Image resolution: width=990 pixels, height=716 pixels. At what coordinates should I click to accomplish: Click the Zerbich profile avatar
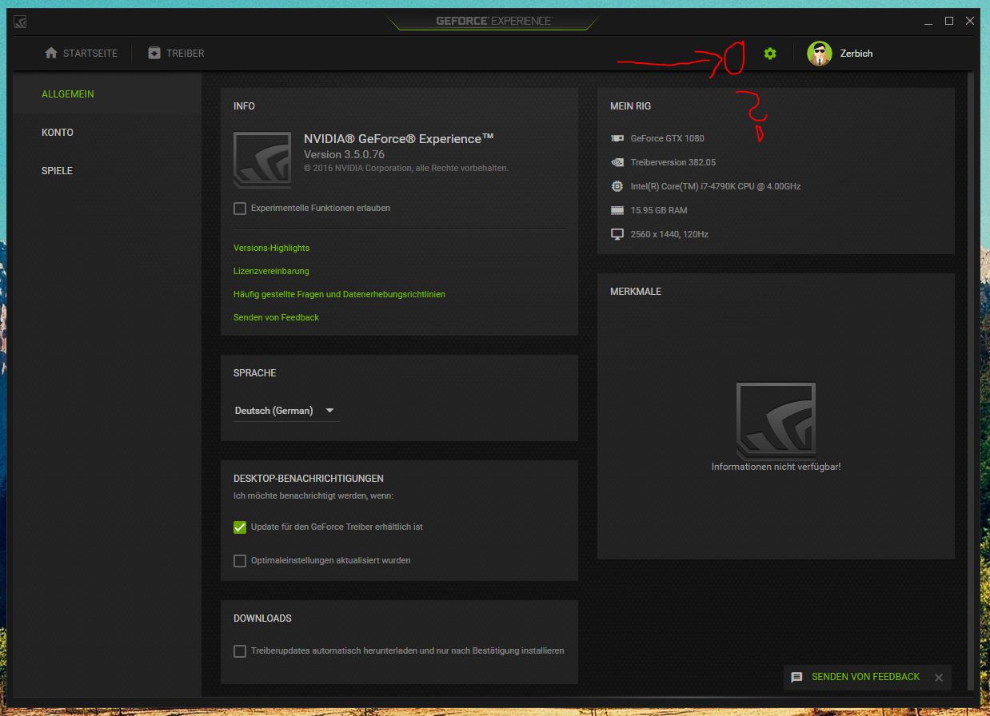click(820, 54)
